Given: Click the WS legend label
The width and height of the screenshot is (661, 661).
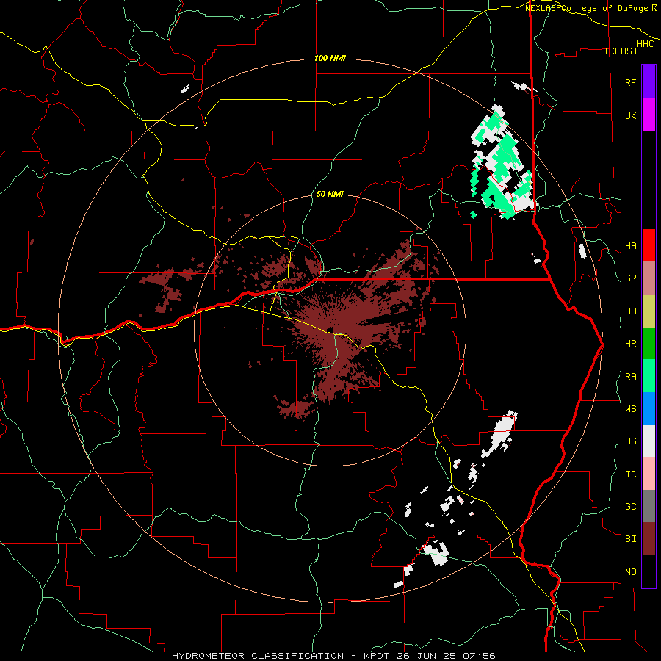Looking at the screenshot, I should (x=630, y=409).
